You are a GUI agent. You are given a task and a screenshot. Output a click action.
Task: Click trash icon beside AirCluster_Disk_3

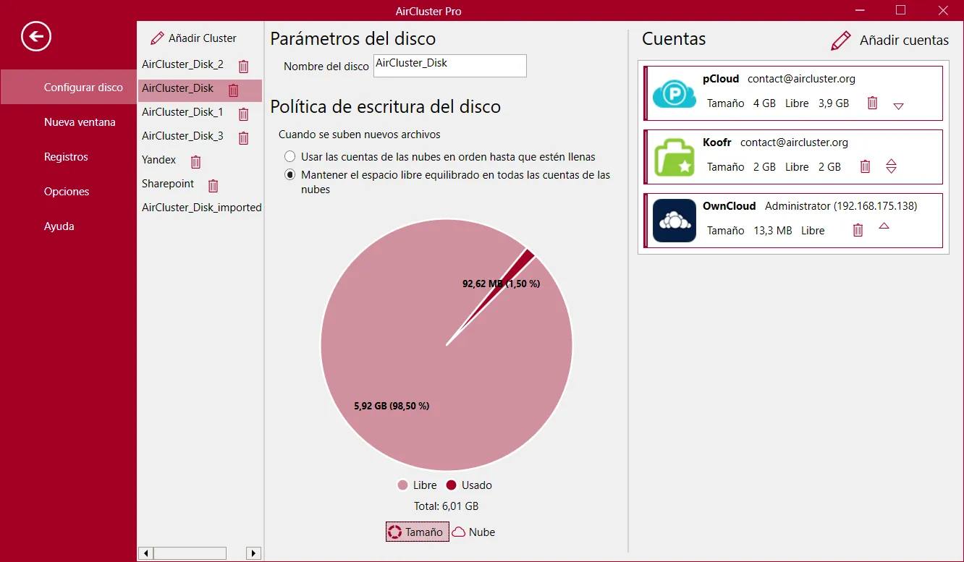pyautogui.click(x=244, y=138)
